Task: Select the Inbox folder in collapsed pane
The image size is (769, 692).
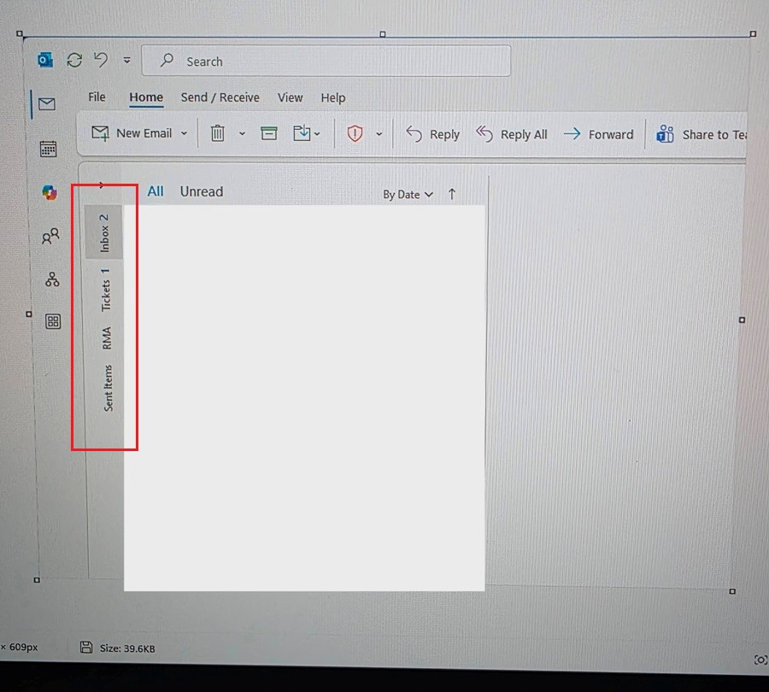Action: click(104, 232)
